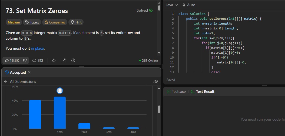
Task: Follow the 'in place' link
Action: click(x=37, y=48)
